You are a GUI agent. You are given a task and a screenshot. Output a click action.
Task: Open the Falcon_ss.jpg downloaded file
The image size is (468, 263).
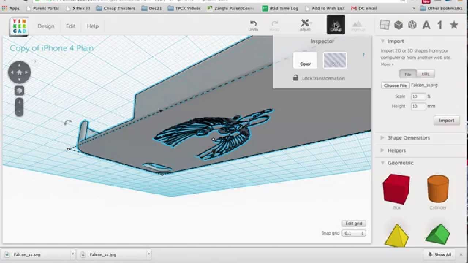coord(111,255)
